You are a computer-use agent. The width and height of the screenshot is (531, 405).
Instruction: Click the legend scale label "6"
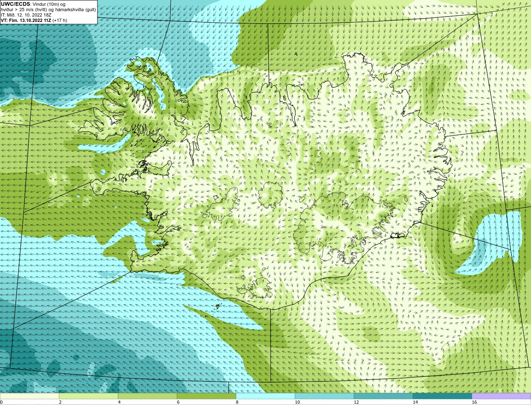point(178,402)
